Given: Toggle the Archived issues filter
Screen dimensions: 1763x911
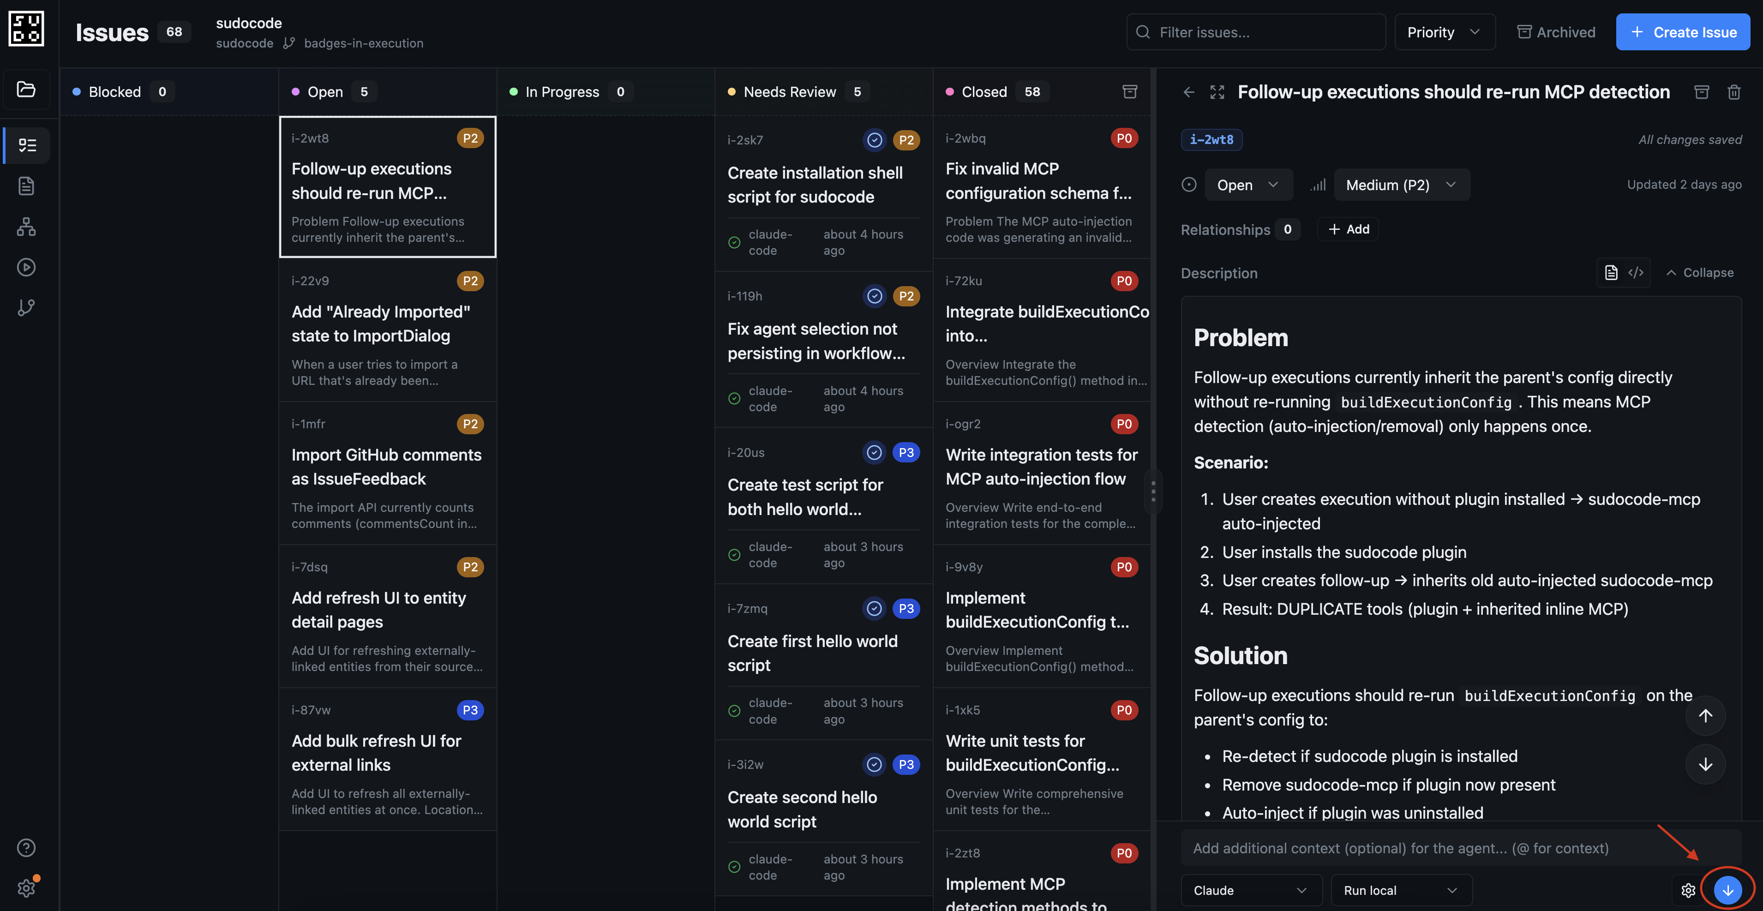Looking at the screenshot, I should click(1556, 32).
